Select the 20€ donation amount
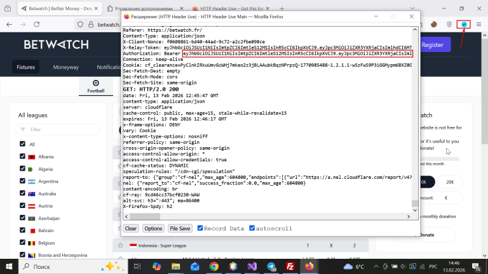488x274 pixels. (x=450, y=182)
